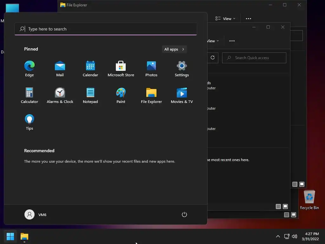
Task: Launch the Photos app
Action: click(x=151, y=69)
